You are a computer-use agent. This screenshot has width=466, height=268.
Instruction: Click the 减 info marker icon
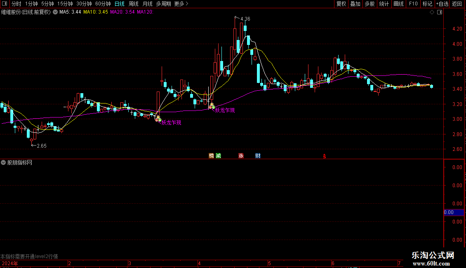(x=219, y=156)
